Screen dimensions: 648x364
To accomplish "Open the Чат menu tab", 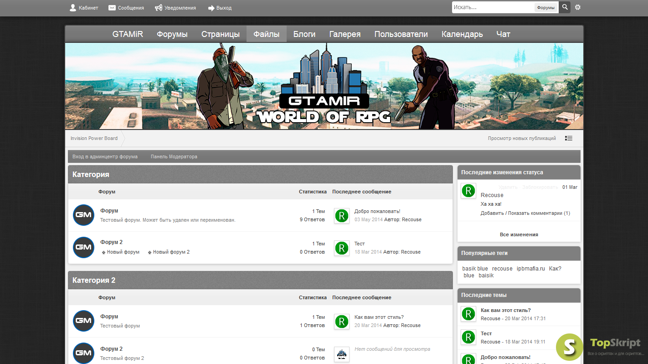I will point(503,34).
